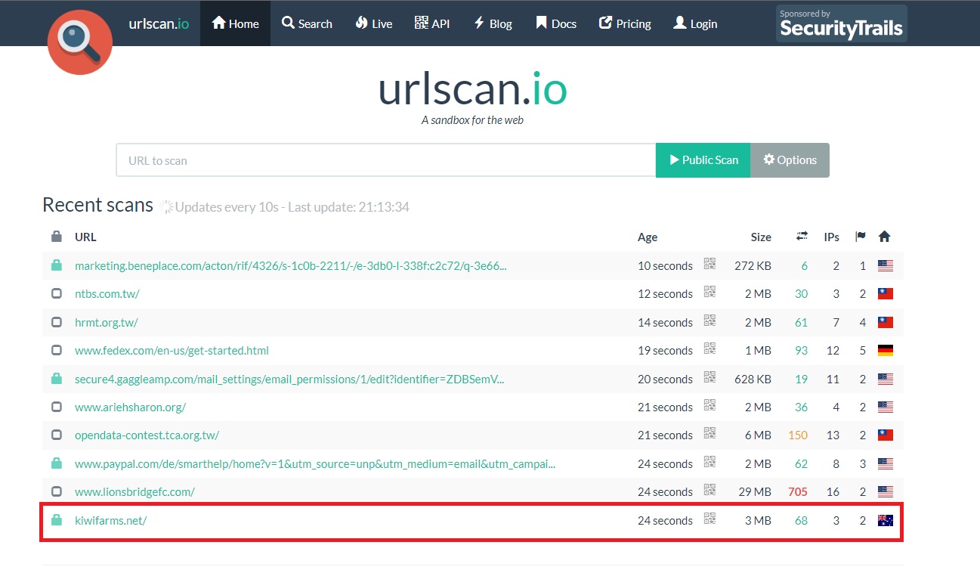980x570 pixels.
Task: Click green lock icon beside marketing.beneplace.com
Action: [x=57, y=265]
